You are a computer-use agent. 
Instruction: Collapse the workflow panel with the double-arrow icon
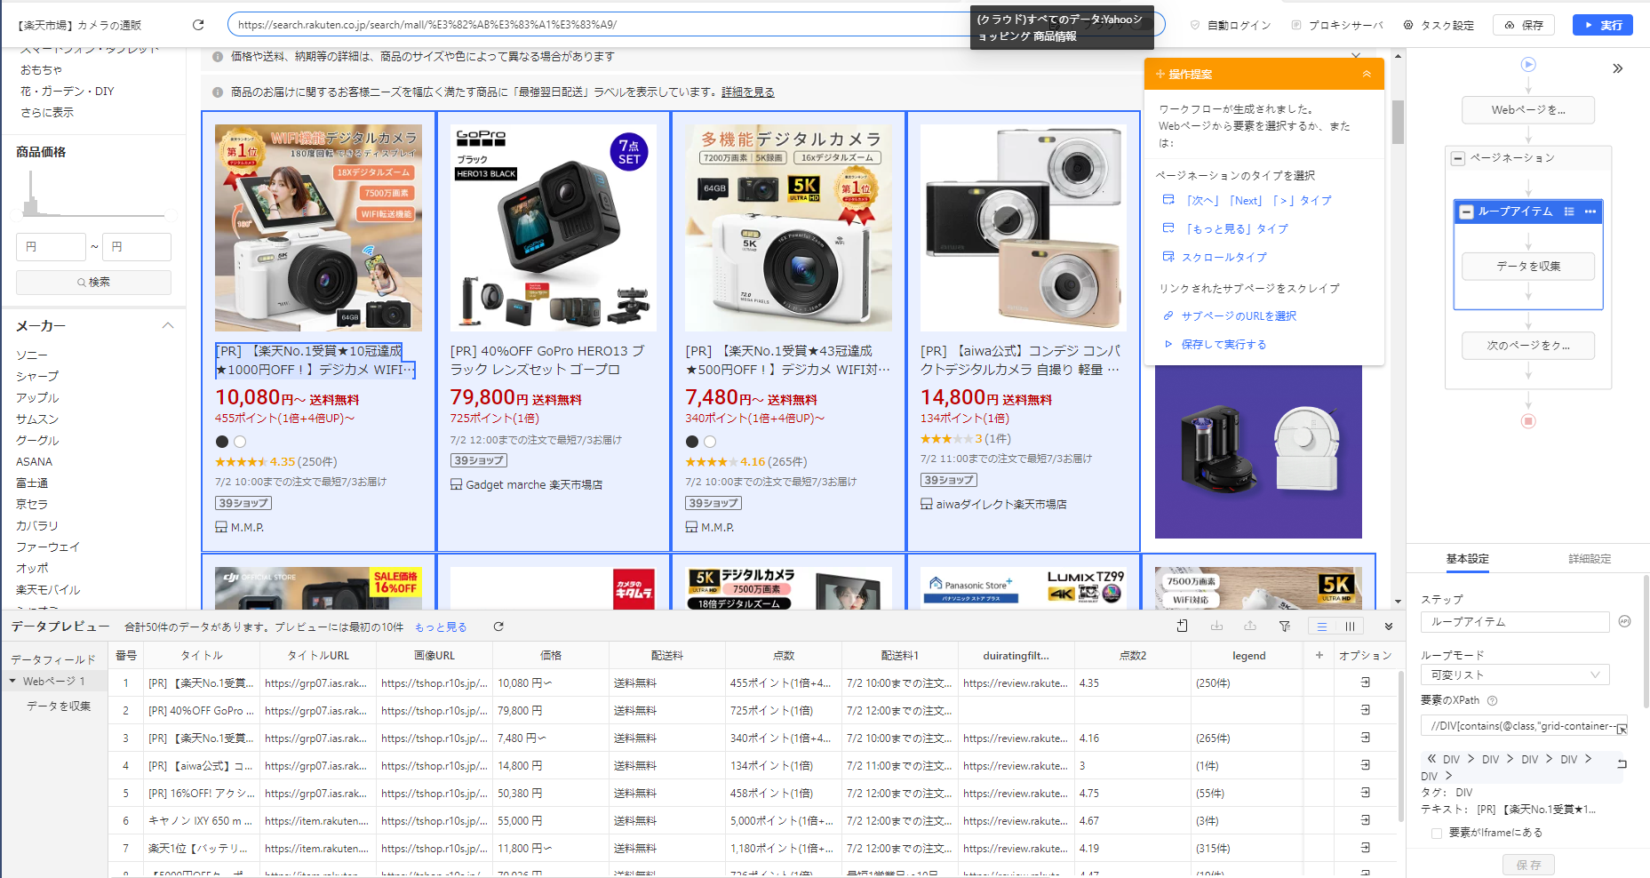[1618, 68]
